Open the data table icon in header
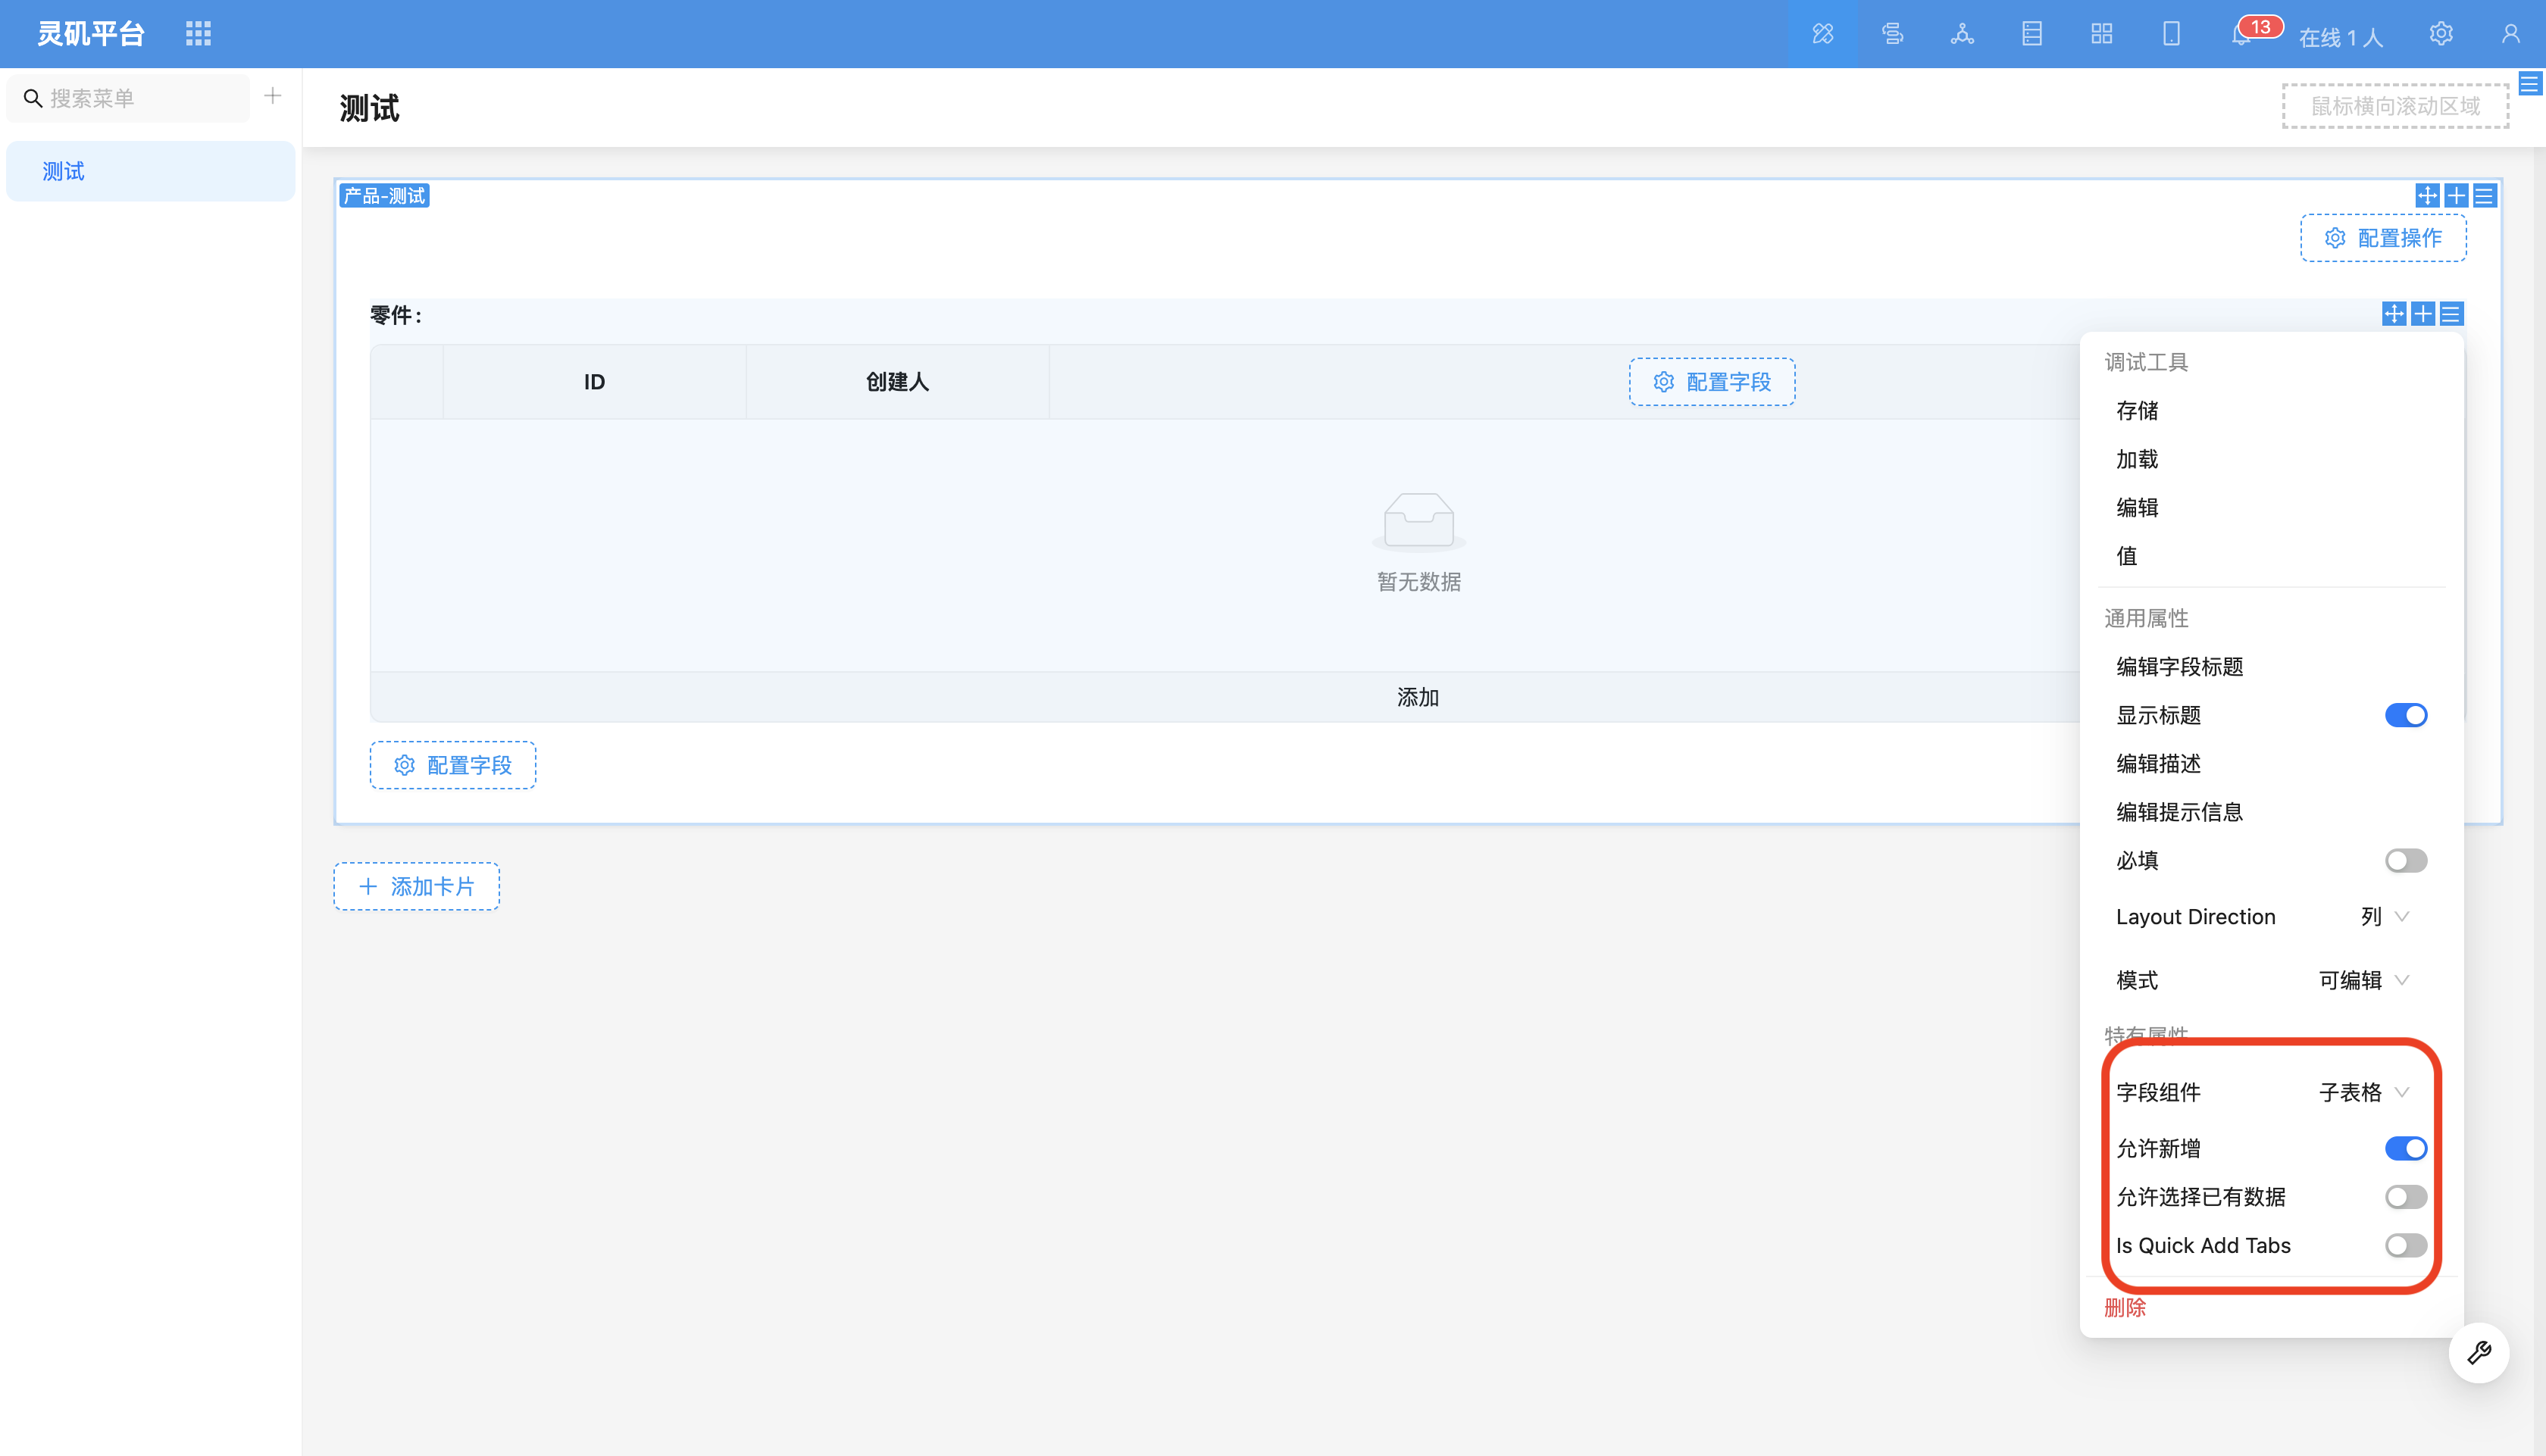Image resolution: width=2546 pixels, height=1456 pixels. point(2032,34)
